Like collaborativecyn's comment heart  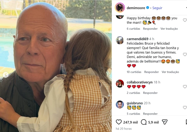[185, 87]
